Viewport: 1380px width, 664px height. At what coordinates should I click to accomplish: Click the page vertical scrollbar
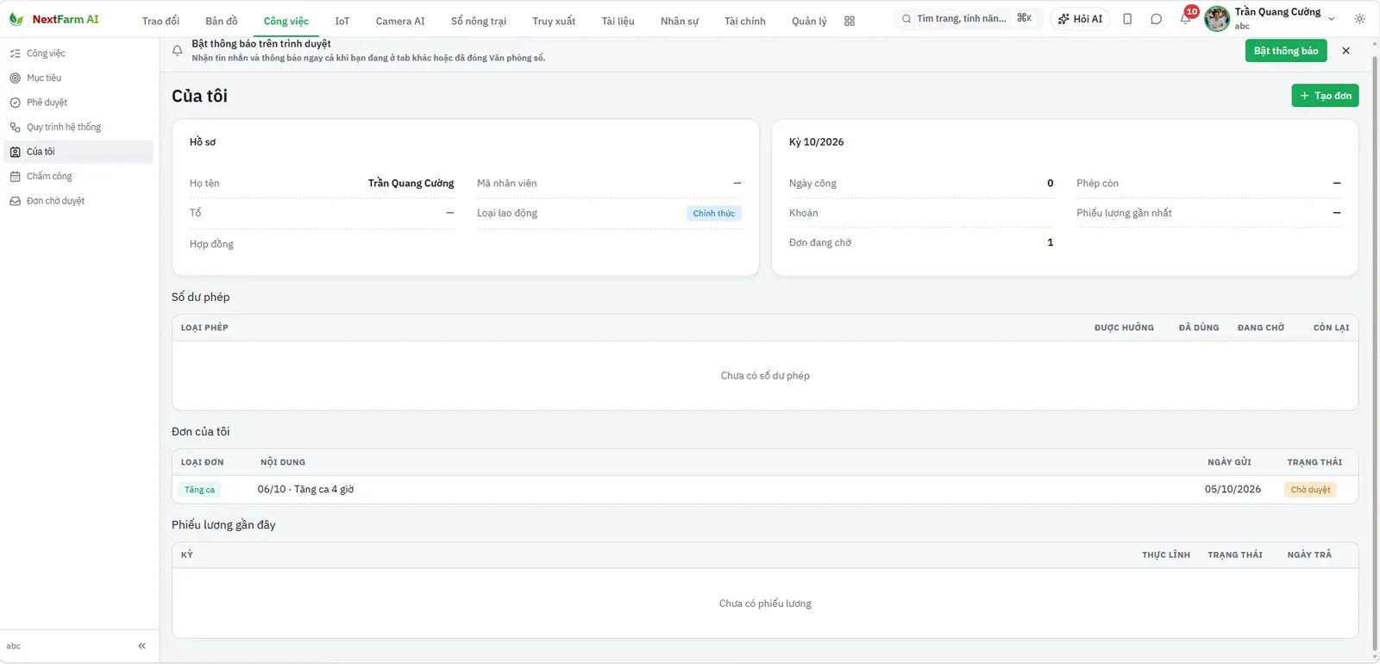coord(1375,354)
